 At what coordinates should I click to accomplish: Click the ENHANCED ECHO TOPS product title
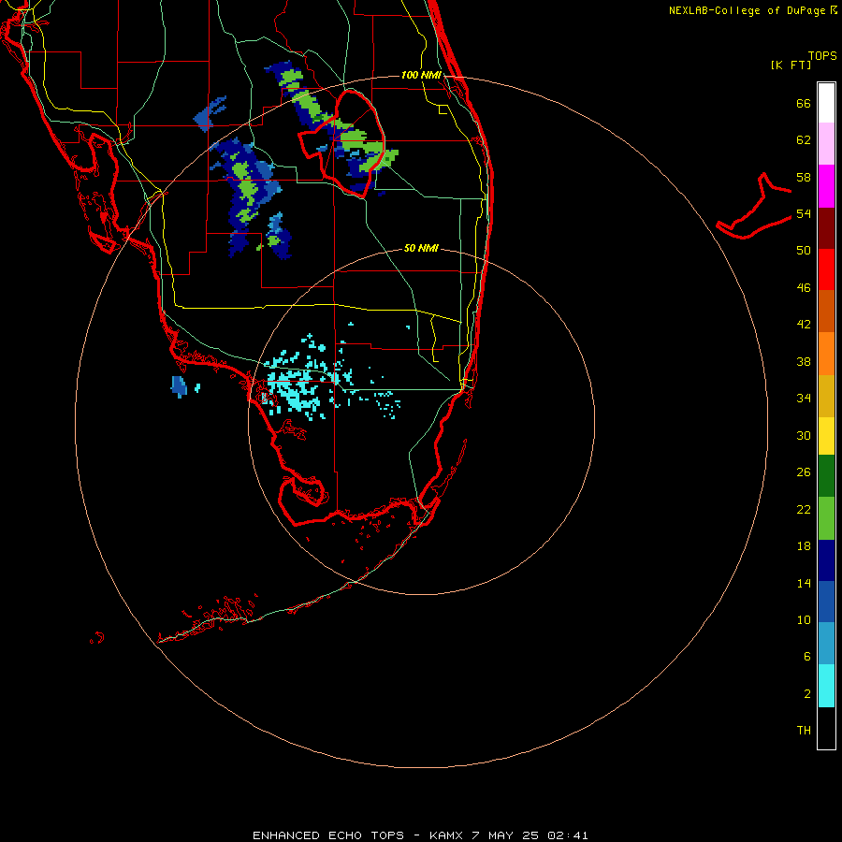click(x=328, y=835)
